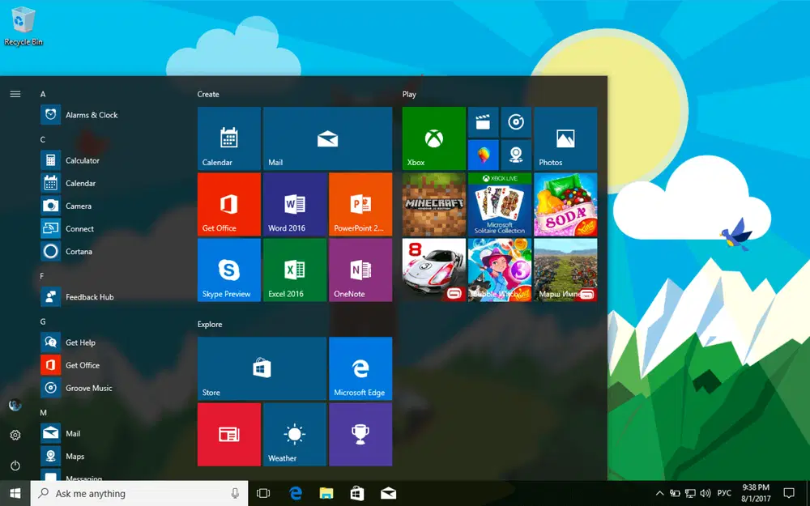Click the user account avatar

[15, 406]
